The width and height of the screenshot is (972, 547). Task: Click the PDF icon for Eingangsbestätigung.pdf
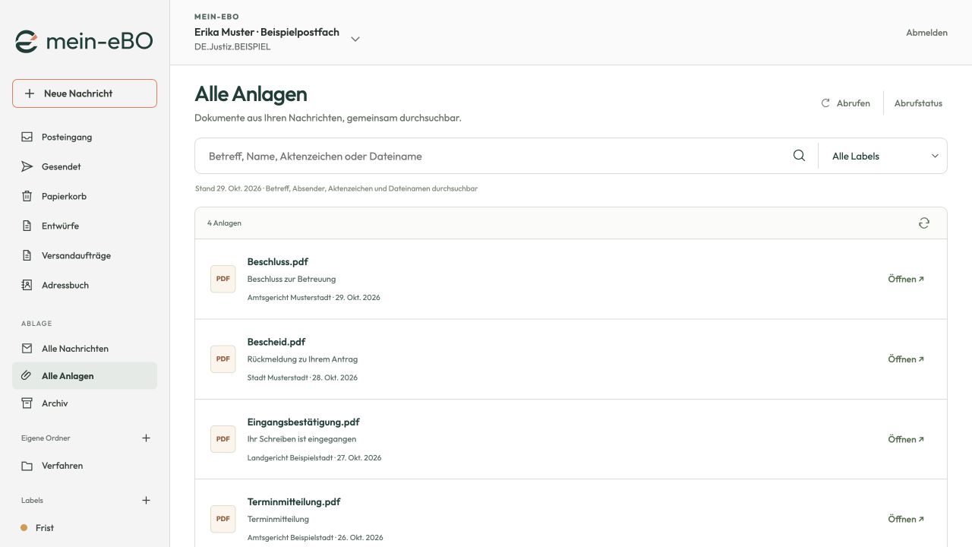pos(223,439)
